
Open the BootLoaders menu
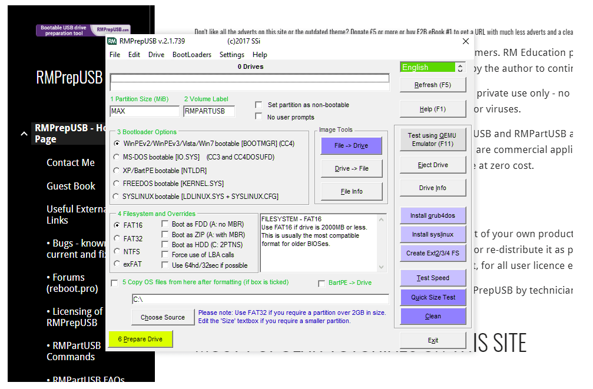click(x=191, y=55)
